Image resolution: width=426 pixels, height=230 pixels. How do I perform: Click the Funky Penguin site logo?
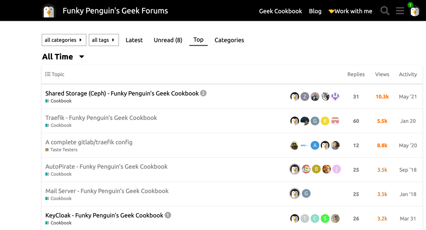pyautogui.click(x=49, y=11)
